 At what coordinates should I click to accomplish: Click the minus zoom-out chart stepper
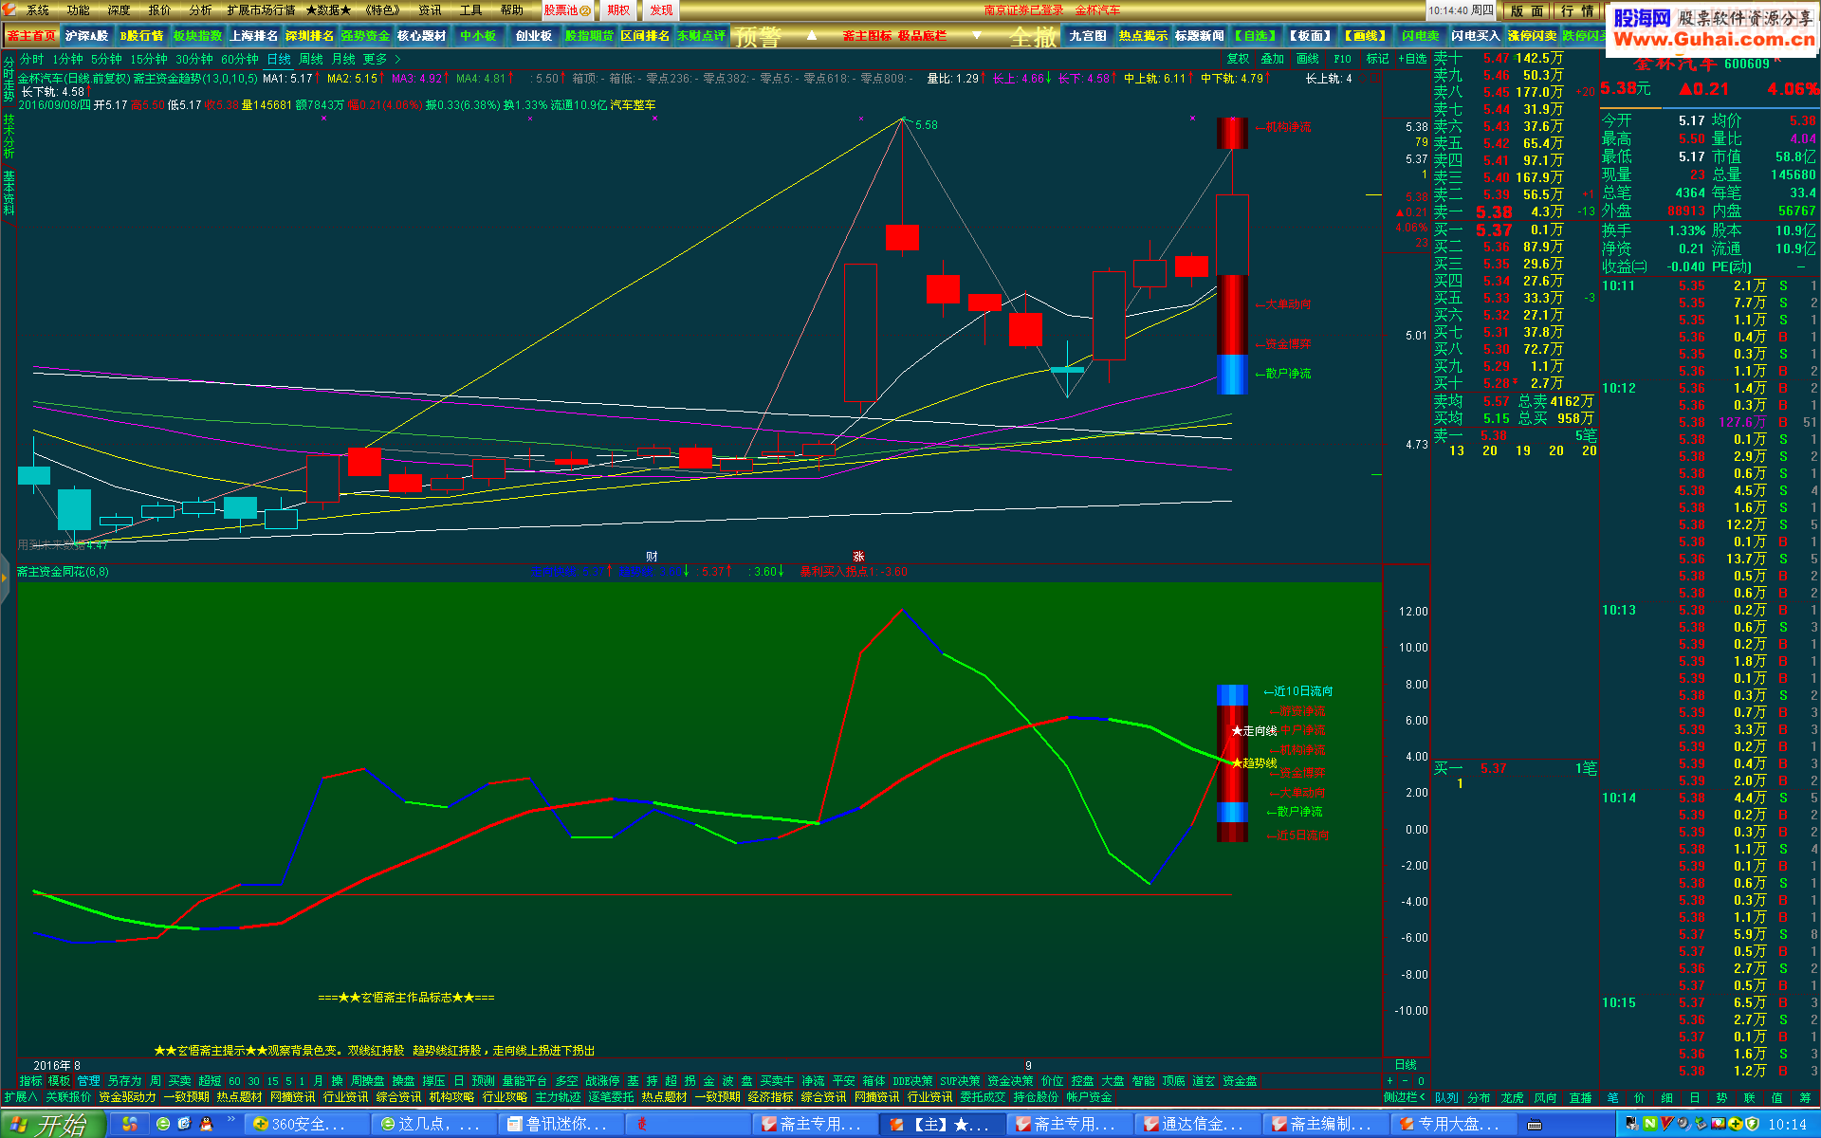coord(1406,1081)
